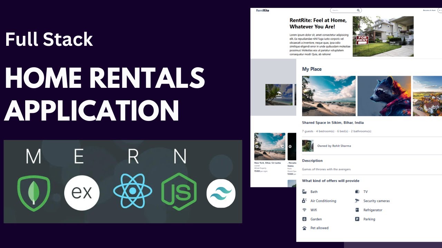Click Games of thrones with the avengers text
The image size is (442, 248).
[x=326, y=169]
